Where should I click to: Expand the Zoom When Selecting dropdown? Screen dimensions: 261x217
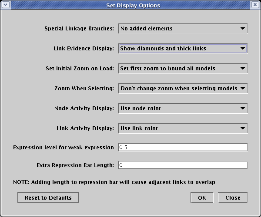pyautogui.click(x=183, y=89)
